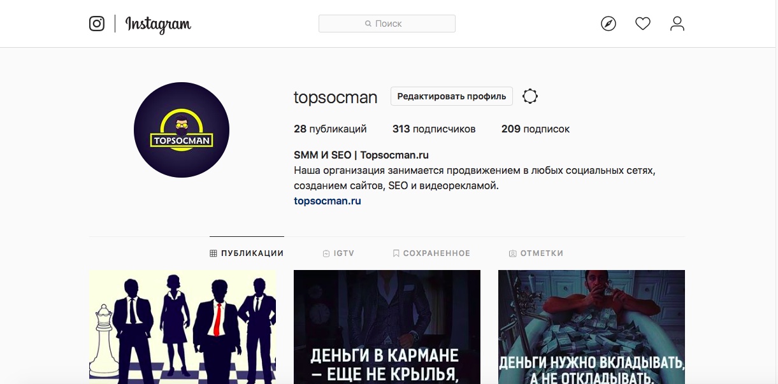This screenshot has width=778, height=384.
Task: Open the business silhouettes chess post
Action: [x=182, y=327]
